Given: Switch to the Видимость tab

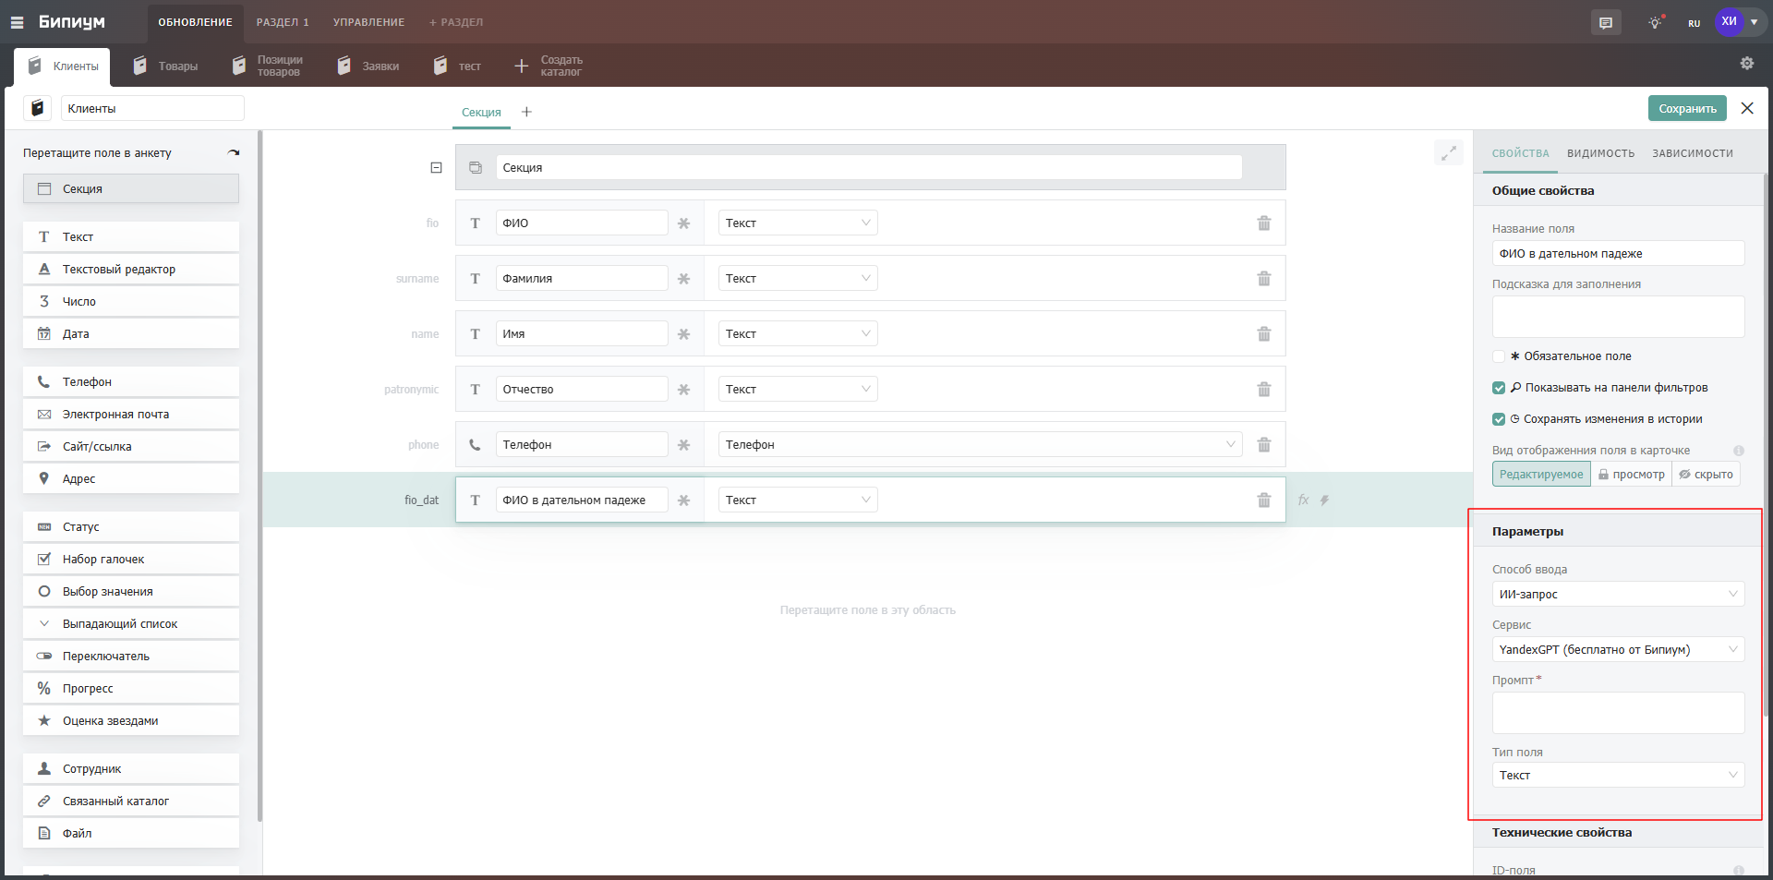Looking at the screenshot, I should (x=1600, y=153).
